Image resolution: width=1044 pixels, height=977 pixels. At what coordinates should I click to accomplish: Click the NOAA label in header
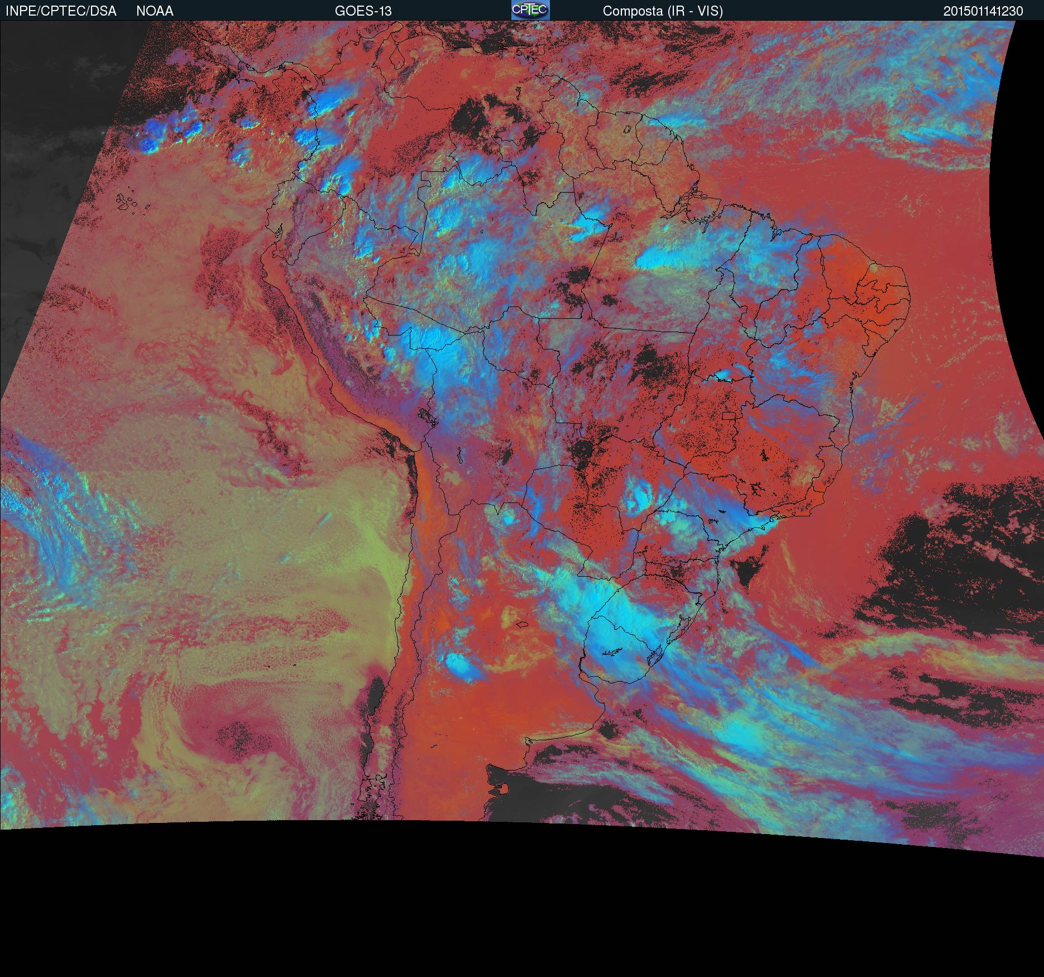(x=155, y=11)
